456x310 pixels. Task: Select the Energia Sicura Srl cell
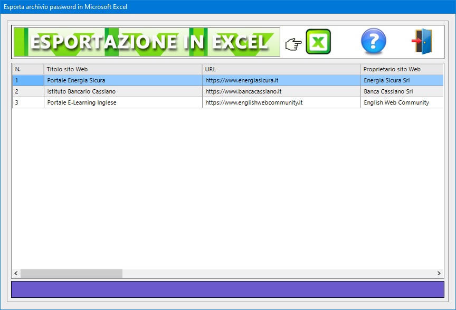402,80
